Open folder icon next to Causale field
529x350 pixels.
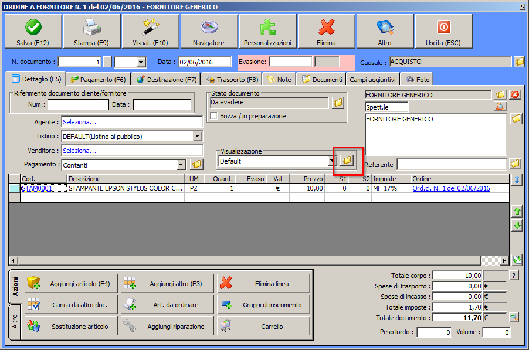point(520,62)
